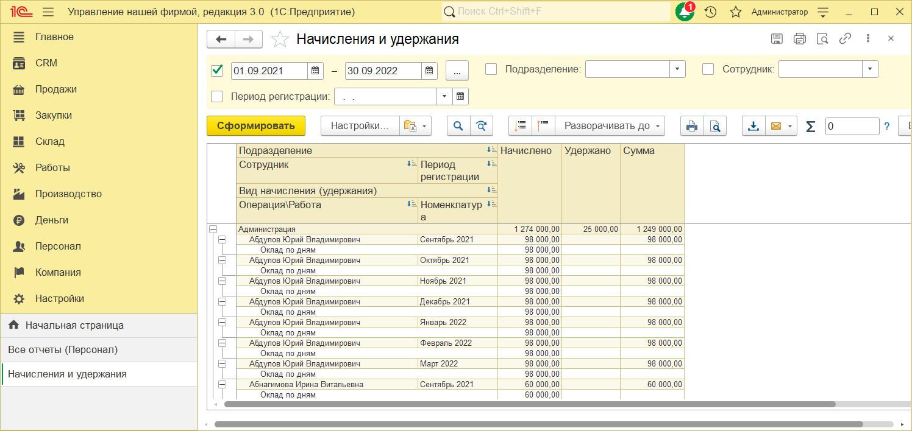
Task: Click the collapse all groups icon
Action: 543,126
